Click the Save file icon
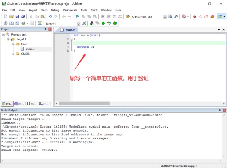 click(17, 16)
